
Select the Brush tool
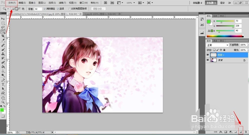pyautogui.click(x=3, y=49)
